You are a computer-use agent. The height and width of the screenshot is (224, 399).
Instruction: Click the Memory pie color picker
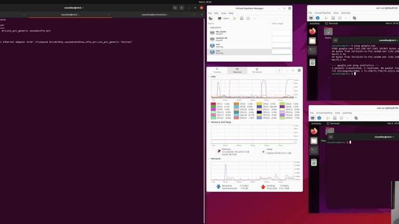pyautogui.click(x=219, y=151)
